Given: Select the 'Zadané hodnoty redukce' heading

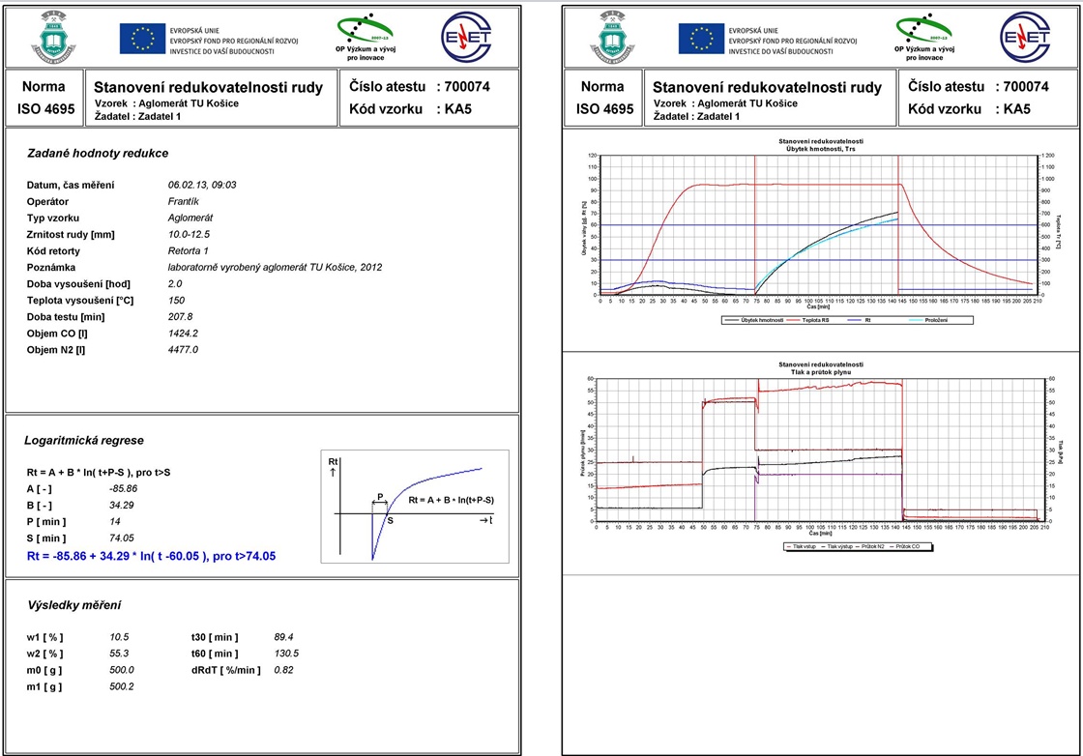Looking at the screenshot, I should pos(98,154).
